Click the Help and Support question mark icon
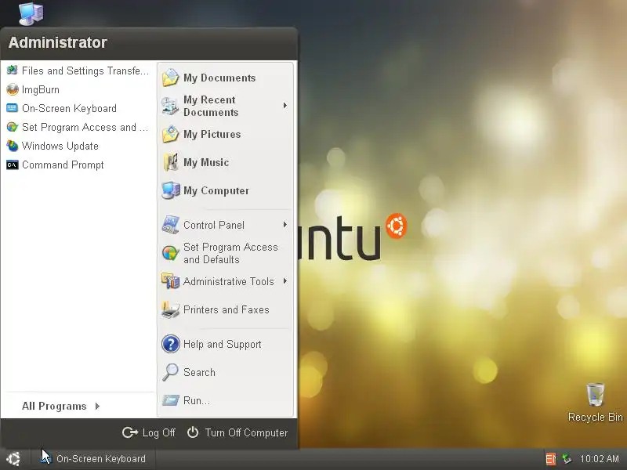Image resolution: width=627 pixels, height=470 pixels. tap(171, 344)
